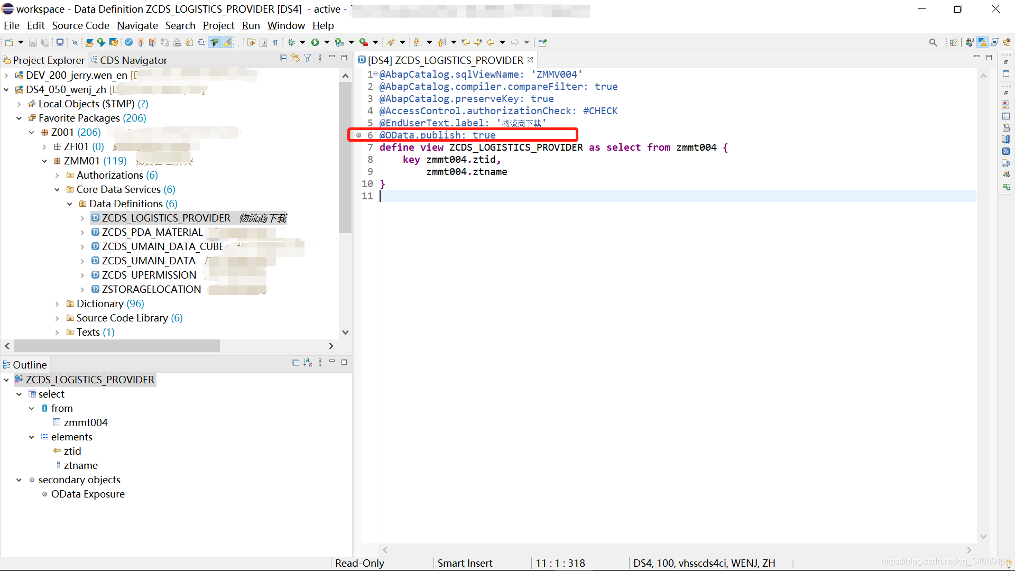Screen dimensions: 1015x571
Task: Open the Navigate menu
Action: [137, 25]
